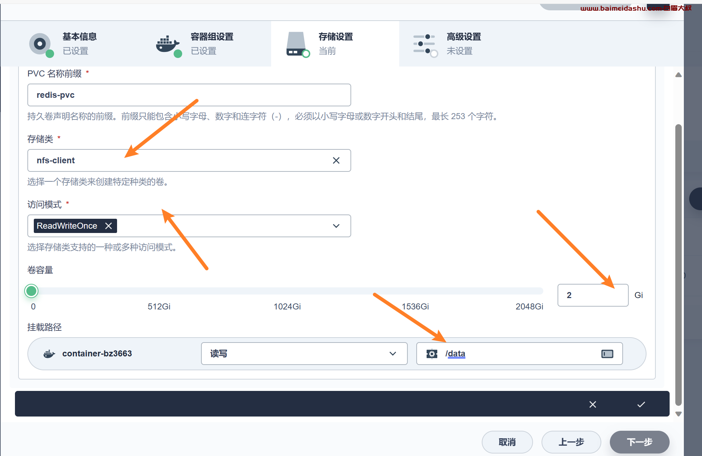This screenshot has width=702, height=456.
Task: Click the 1536Gi label on the capacity scale
Action: 415,307
